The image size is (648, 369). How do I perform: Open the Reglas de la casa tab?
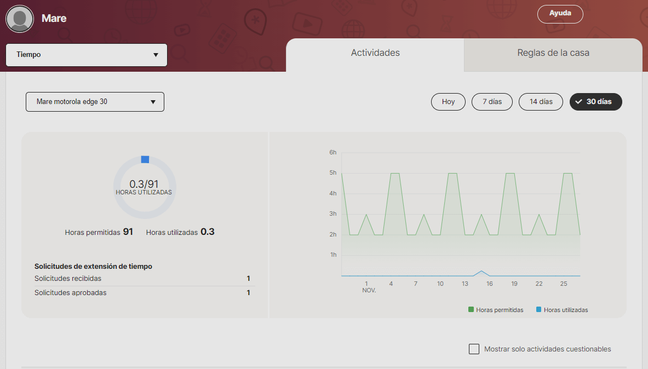[x=553, y=53]
